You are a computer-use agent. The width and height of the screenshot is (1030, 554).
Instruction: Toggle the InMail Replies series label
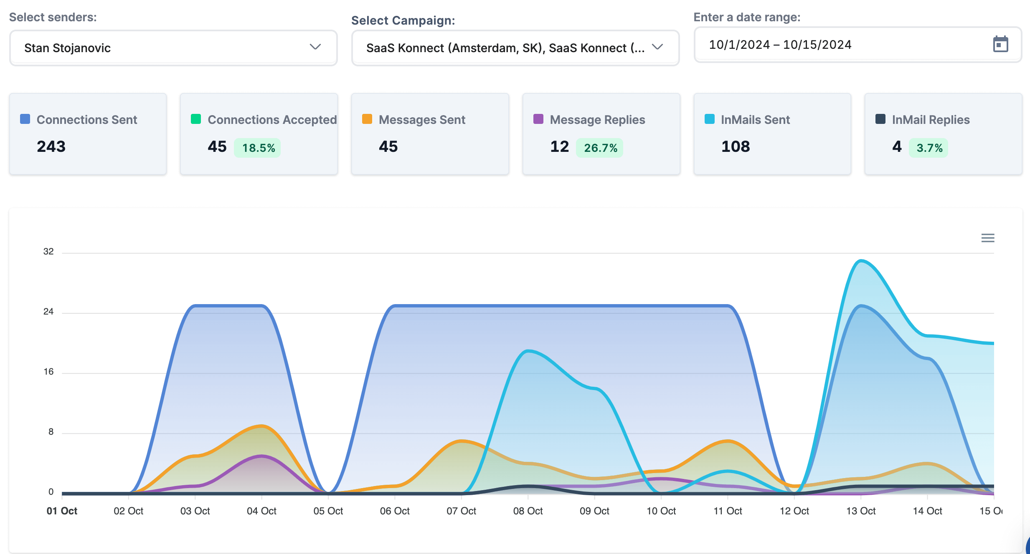(931, 120)
